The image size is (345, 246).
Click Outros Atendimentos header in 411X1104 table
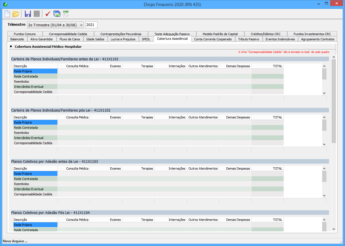click(203, 220)
